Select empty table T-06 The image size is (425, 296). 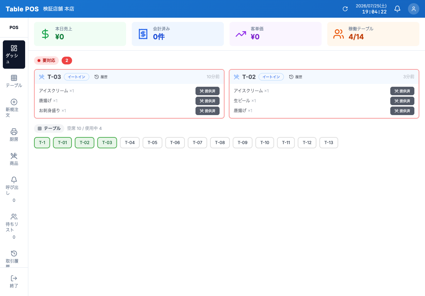[x=175, y=143]
